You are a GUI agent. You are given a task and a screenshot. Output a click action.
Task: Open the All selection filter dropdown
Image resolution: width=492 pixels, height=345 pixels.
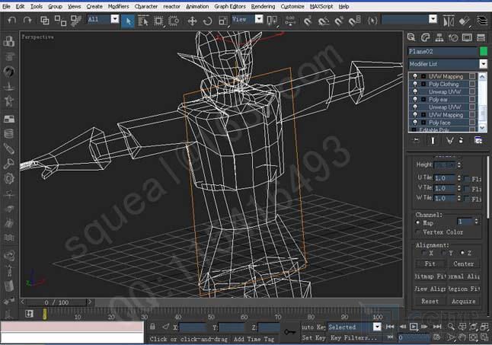[115, 20]
